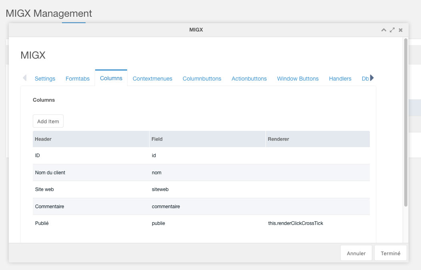Select the 'id' field cell
Image resolution: width=421 pixels, height=270 pixels.
[x=207, y=156]
